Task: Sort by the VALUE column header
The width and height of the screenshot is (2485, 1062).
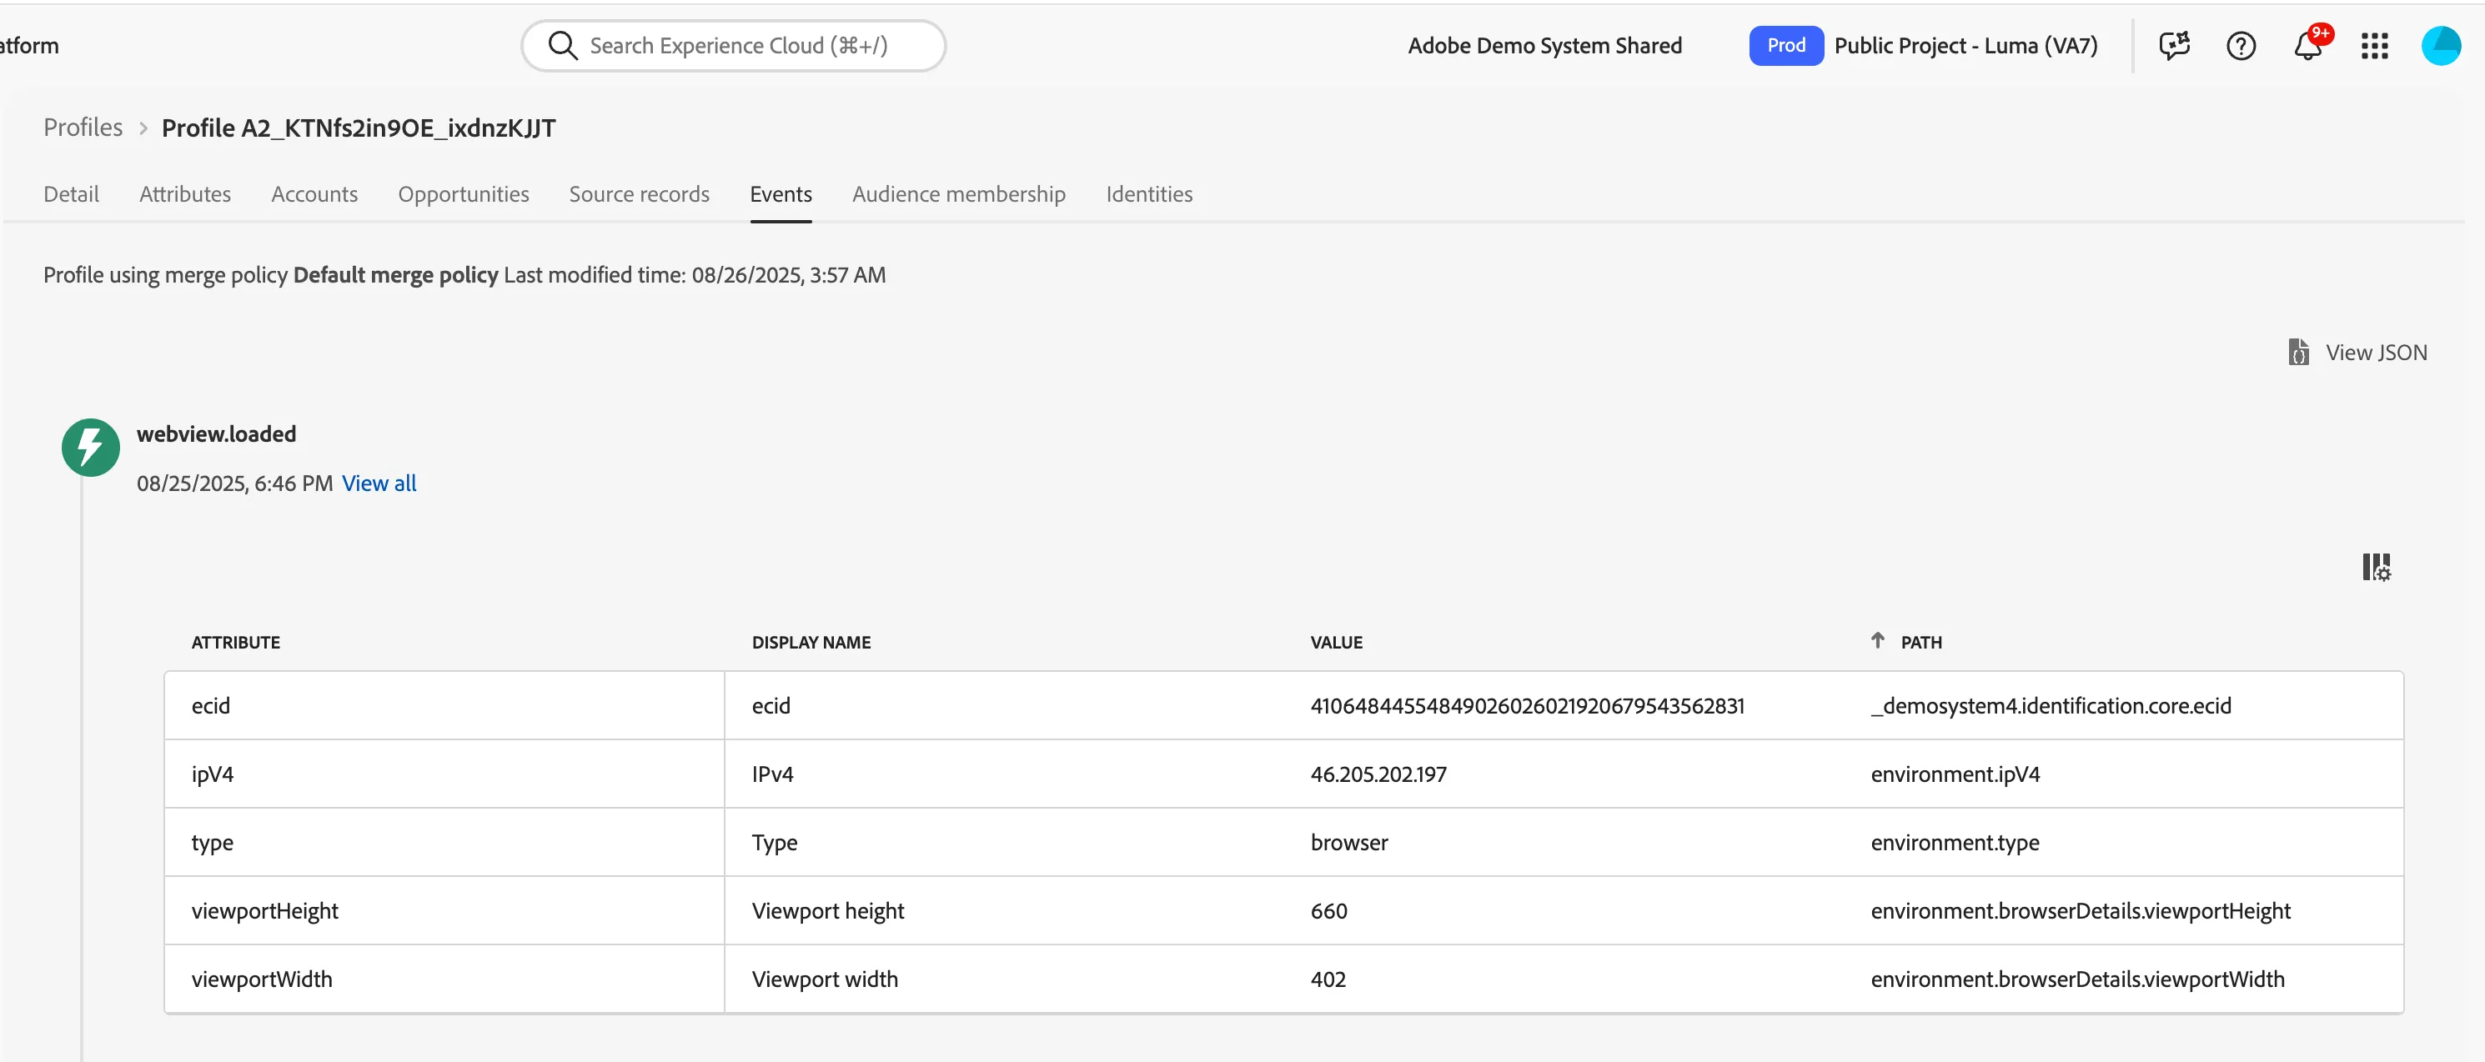Action: point(1335,643)
